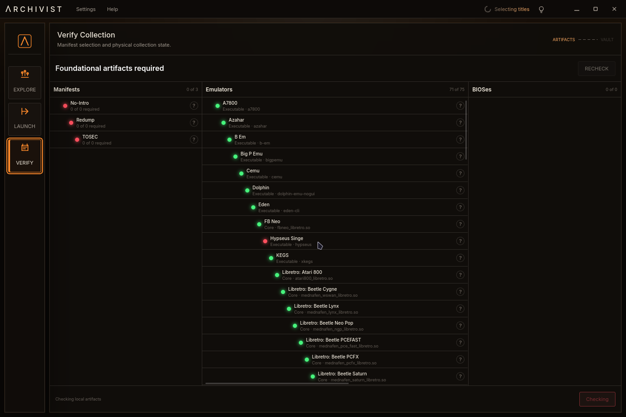Click 'Core · mednafen_saturn_libretro.so' text
This screenshot has height=417, width=626.
pos(352,380)
